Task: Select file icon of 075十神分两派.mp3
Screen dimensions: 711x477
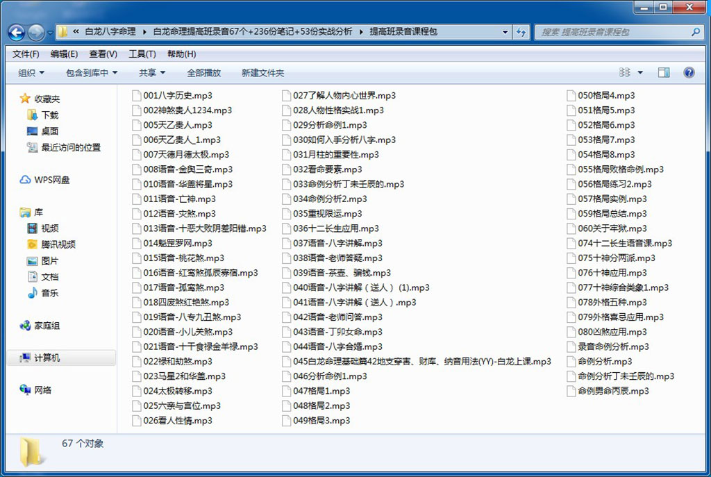Action: (x=571, y=258)
